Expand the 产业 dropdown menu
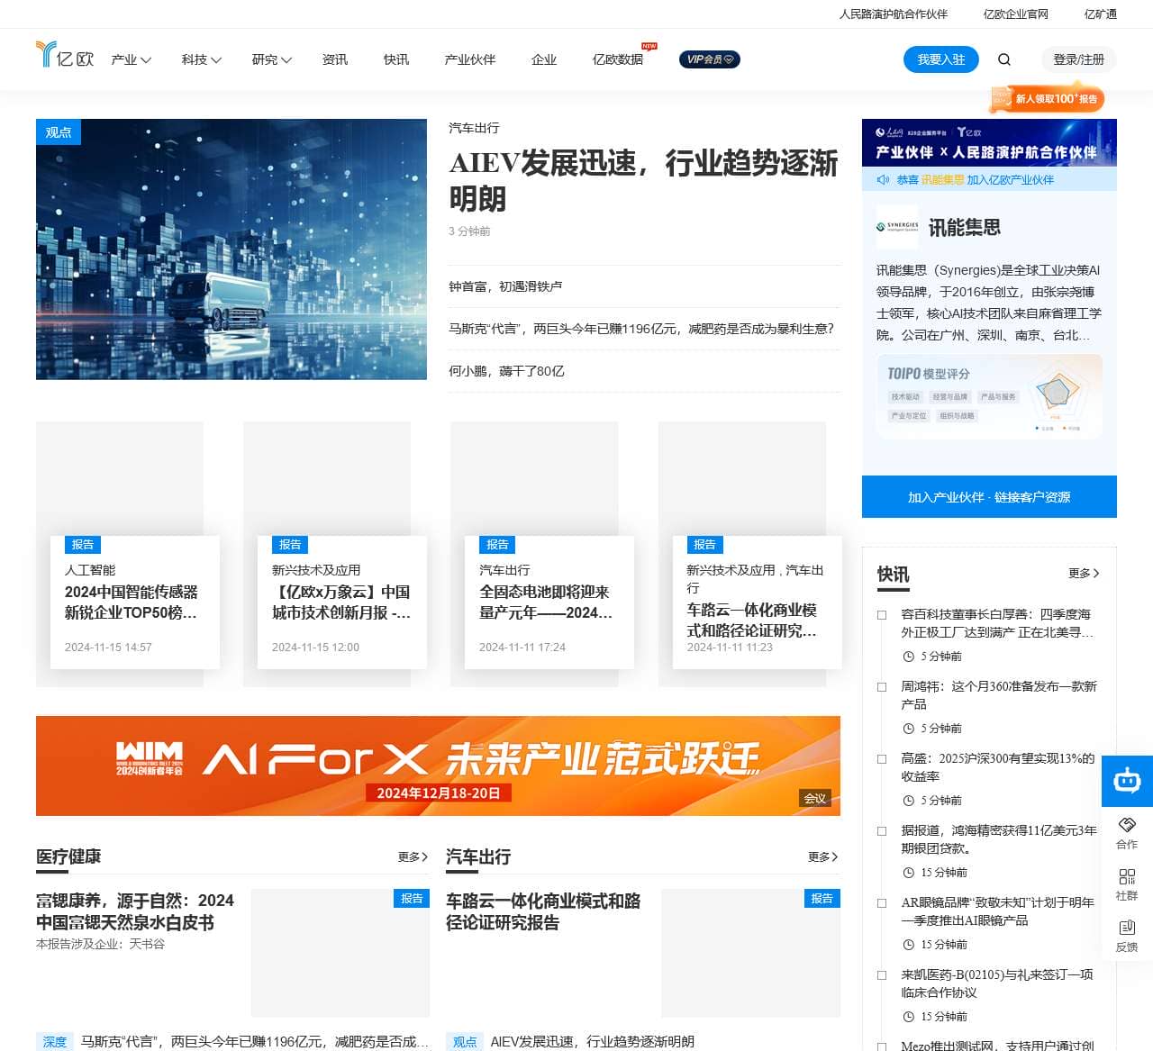Image resolution: width=1153 pixels, height=1051 pixels. click(x=132, y=59)
